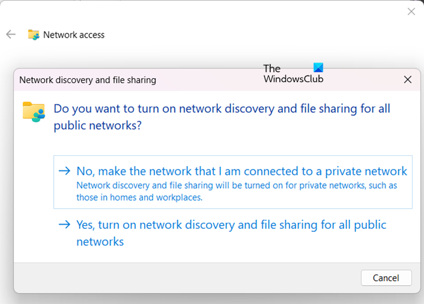The image size is (424, 304).
Task: Click the dialog title Network discovery and file sharing
Action: coord(88,79)
